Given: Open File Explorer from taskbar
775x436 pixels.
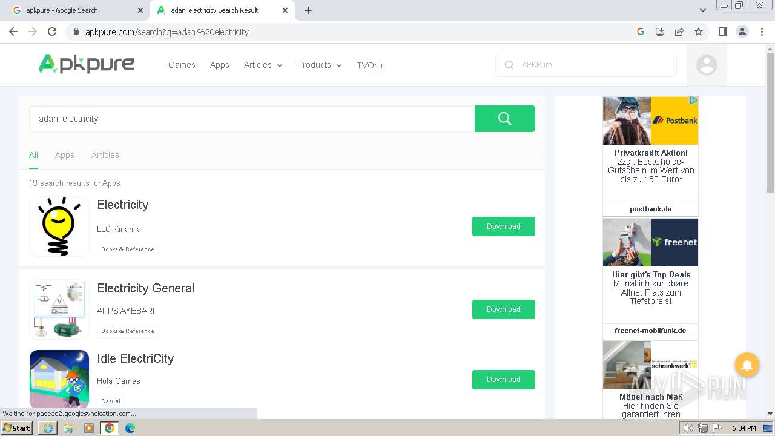Looking at the screenshot, I should (x=68, y=428).
